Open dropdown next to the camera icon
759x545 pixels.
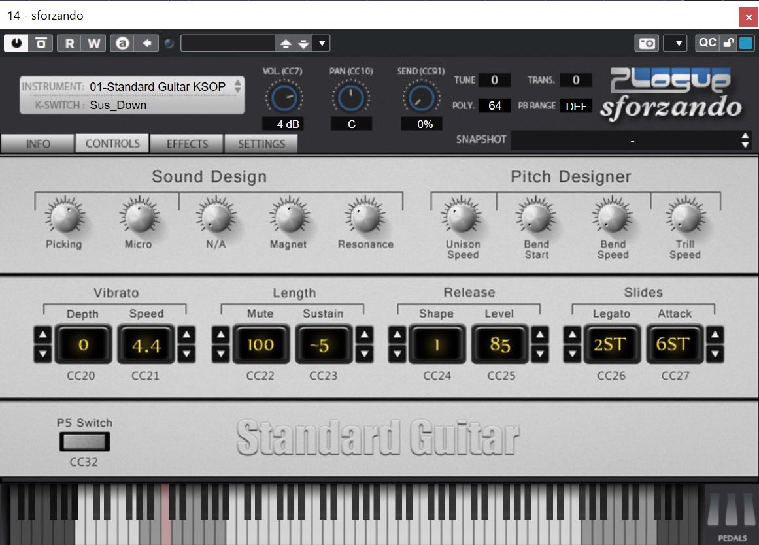(675, 43)
